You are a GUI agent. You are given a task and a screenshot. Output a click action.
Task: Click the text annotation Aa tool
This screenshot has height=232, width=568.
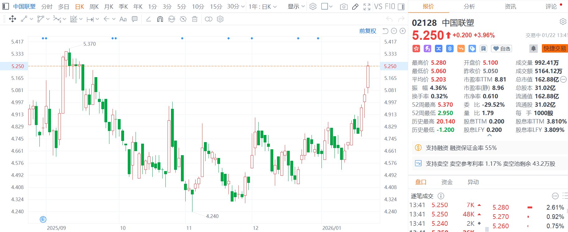123,19
